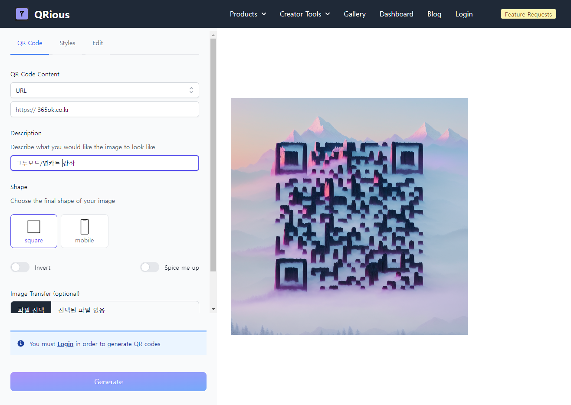Screen dimensions: 571x405
Task: Select the mobile phone shape icon
Action: coord(85,227)
